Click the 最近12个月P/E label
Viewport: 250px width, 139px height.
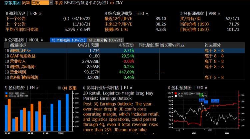tap(118, 19)
